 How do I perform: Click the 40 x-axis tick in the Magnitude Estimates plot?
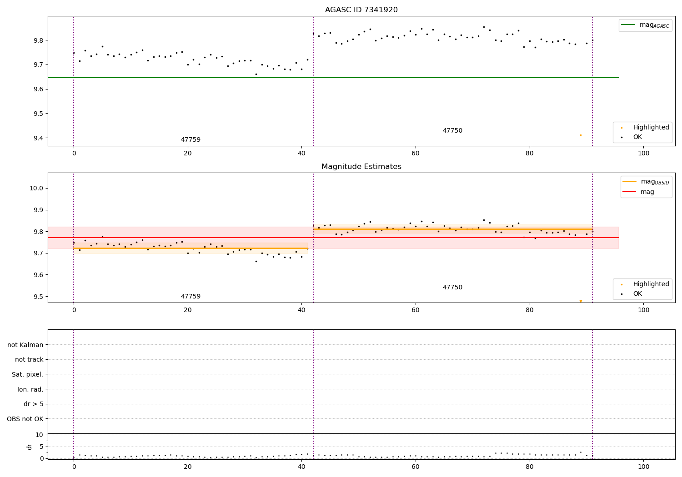click(x=301, y=310)
